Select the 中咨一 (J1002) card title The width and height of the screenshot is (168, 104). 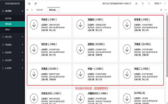pos(95,69)
